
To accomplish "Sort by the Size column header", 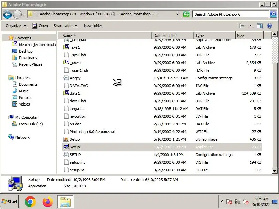I will pyautogui.click(x=249, y=36).
